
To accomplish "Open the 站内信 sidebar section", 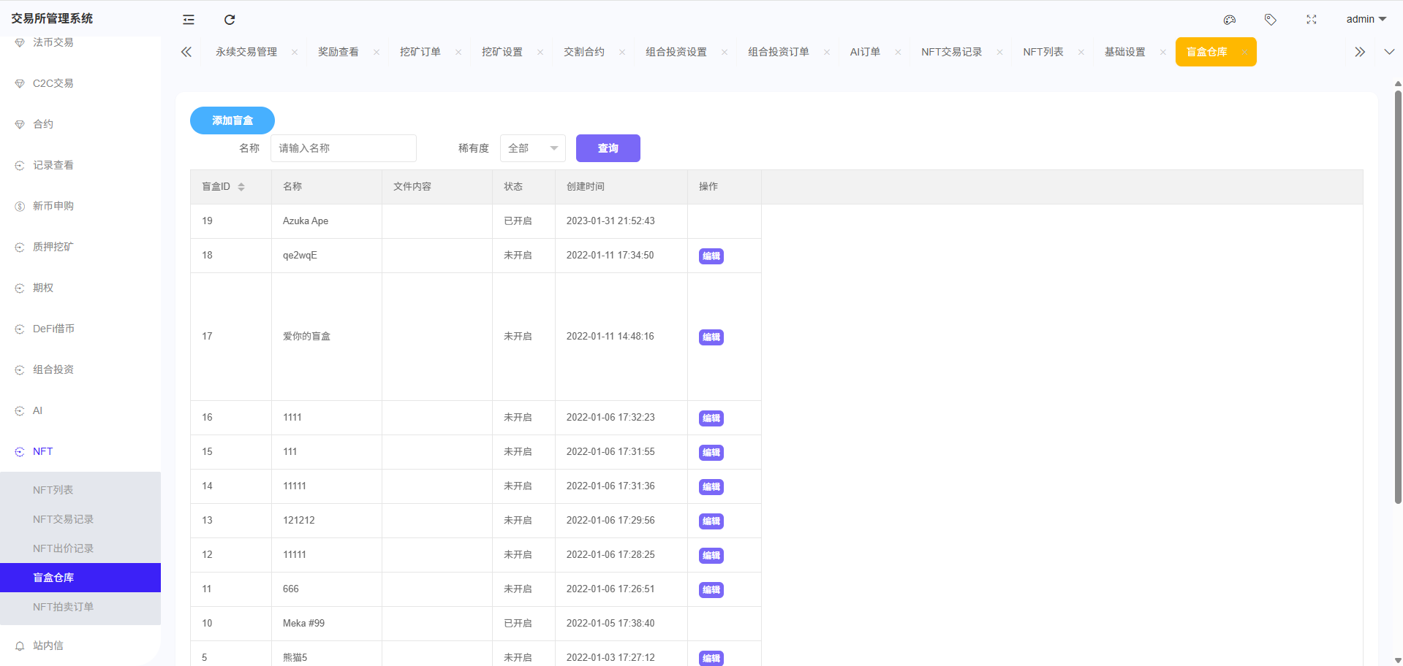I will pos(48,646).
